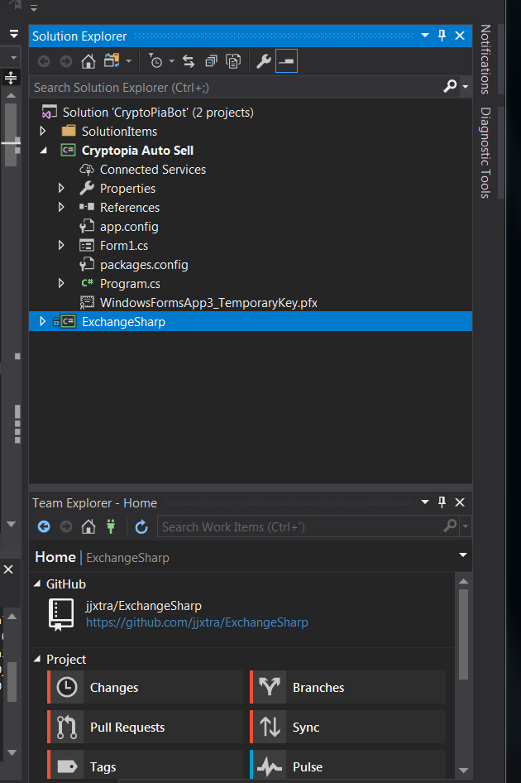This screenshot has width=521, height=783.
Task: Open the Home page dropdown in Team Explorer
Action: [x=462, y=557]
